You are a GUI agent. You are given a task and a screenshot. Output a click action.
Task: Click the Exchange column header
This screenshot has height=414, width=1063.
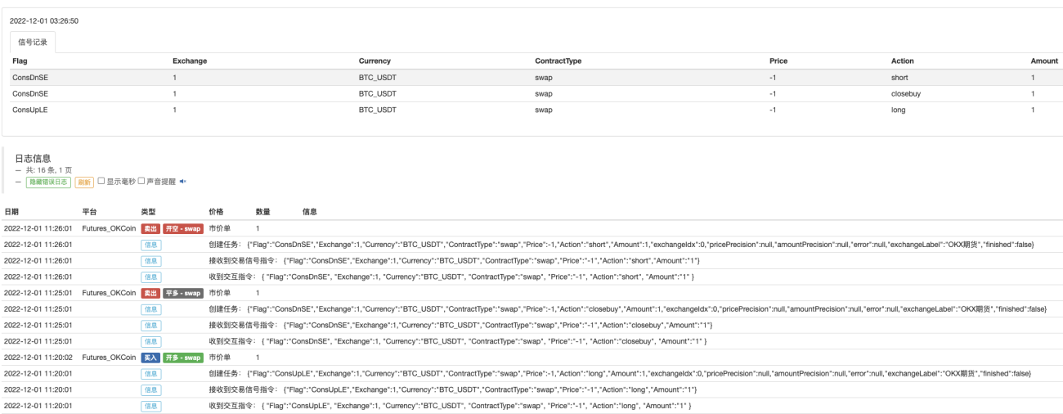[190, 61]
